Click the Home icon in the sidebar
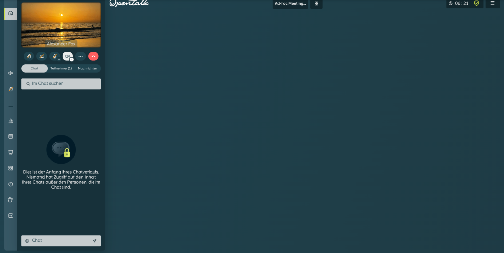The image size is (504, 253). click(11, 13)
